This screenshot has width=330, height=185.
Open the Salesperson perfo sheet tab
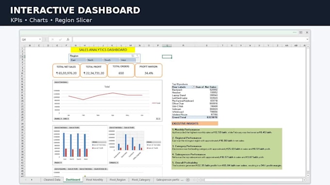click(x=167, y=180)
